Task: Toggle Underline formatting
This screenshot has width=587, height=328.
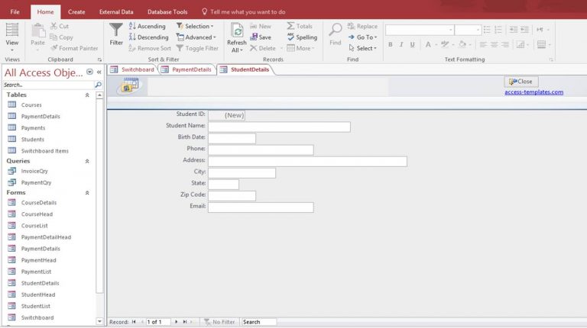Action: point(412,45)
